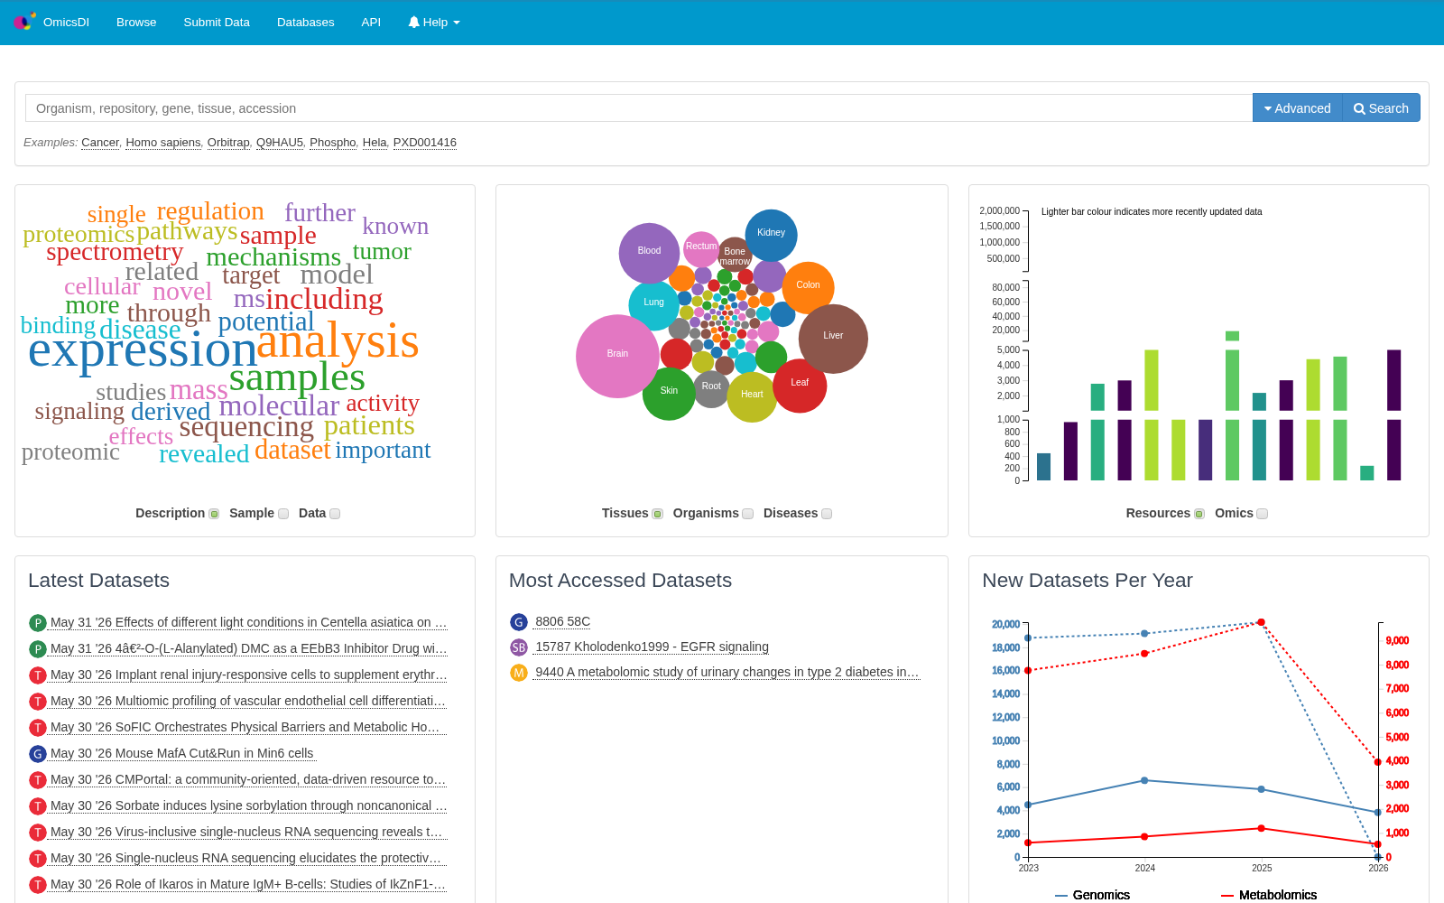The image size is (1444, 903).
Task: Click the Genomics legend entry
Action: point(1092,895)
